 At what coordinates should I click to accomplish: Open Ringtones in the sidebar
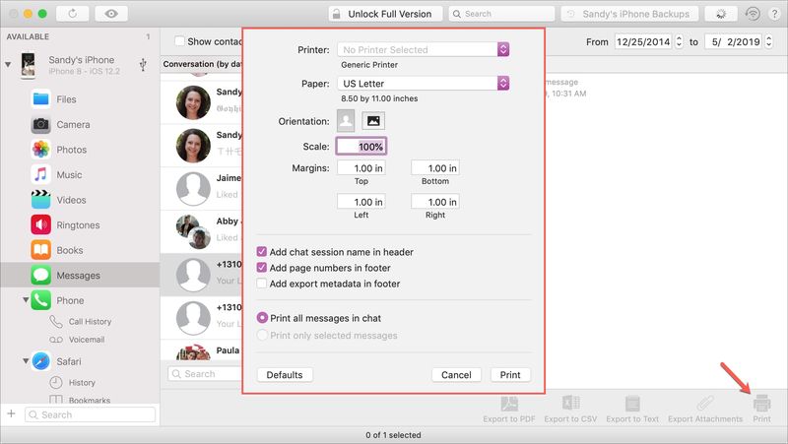tap(80, 224)
